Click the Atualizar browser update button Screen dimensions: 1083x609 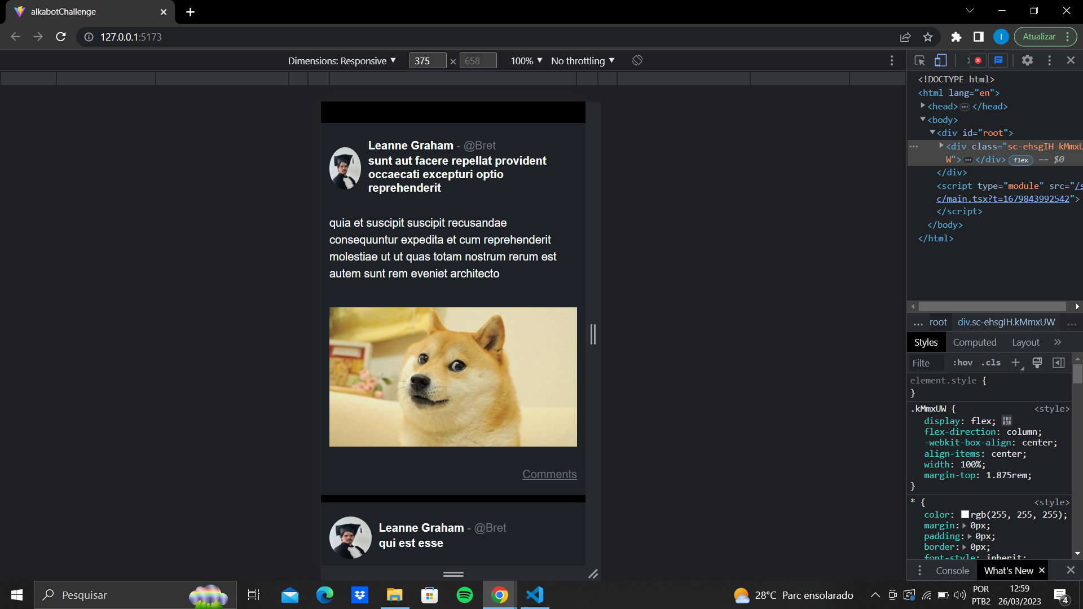coord(1039,37)
